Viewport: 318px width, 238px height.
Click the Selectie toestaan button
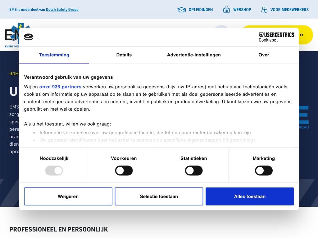tap(159, 196)
